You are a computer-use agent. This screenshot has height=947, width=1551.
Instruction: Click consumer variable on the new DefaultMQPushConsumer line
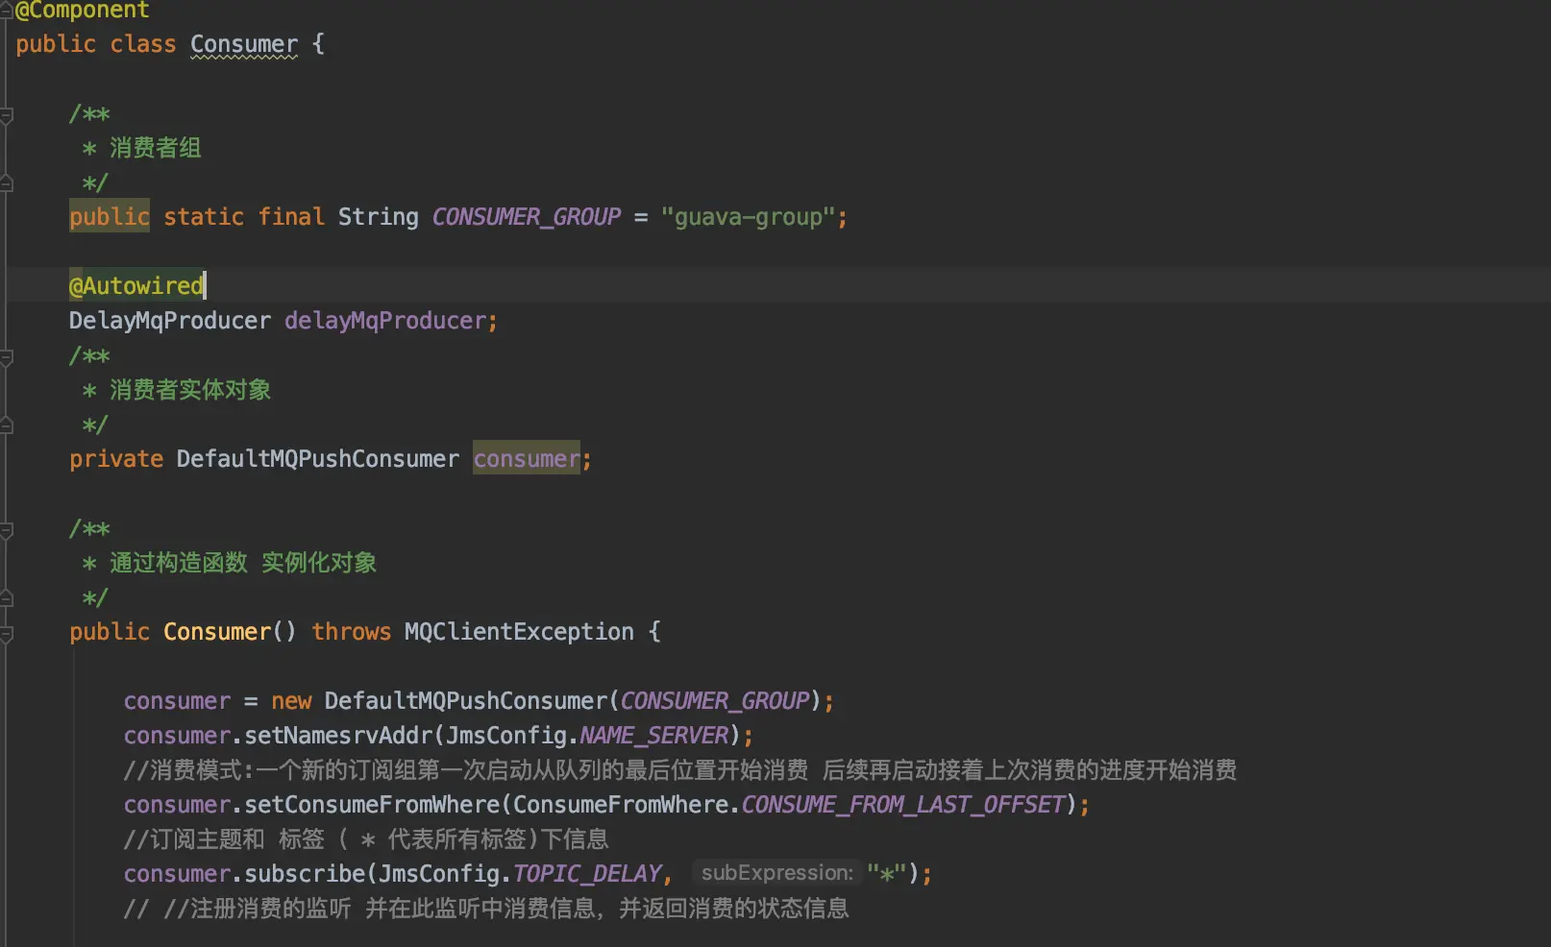click(177, 701)
